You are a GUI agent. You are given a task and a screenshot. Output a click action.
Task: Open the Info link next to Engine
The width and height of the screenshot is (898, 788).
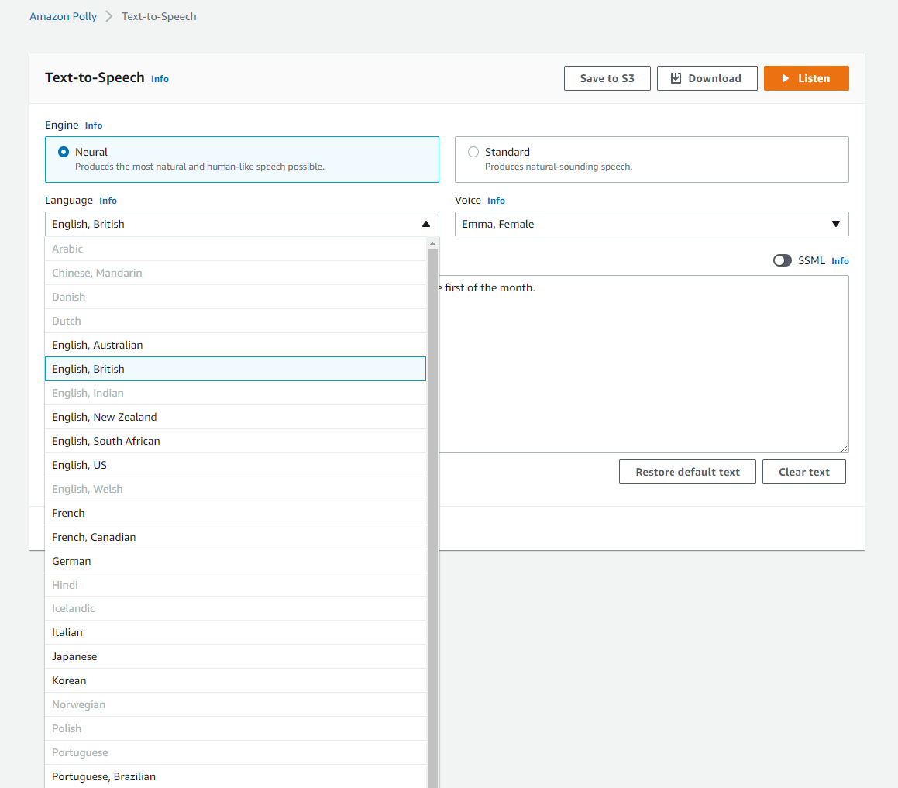94,126
